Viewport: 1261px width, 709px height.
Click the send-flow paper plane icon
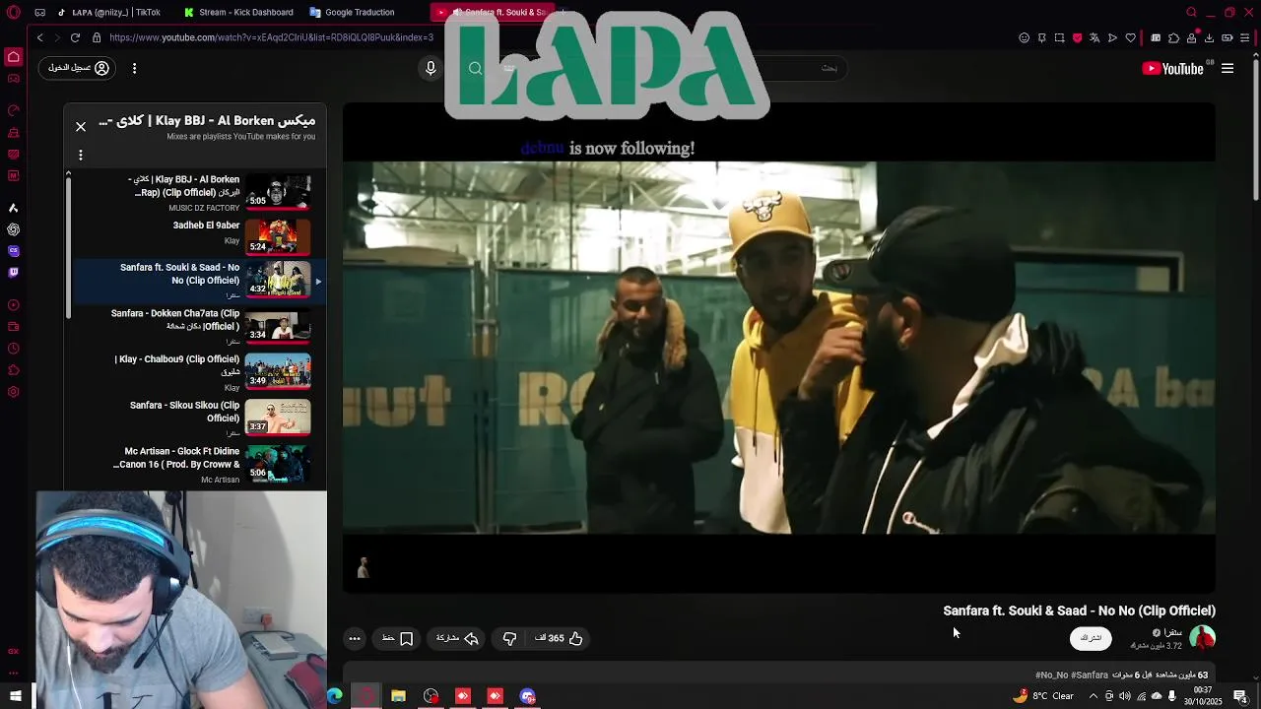pos(1112,37)
